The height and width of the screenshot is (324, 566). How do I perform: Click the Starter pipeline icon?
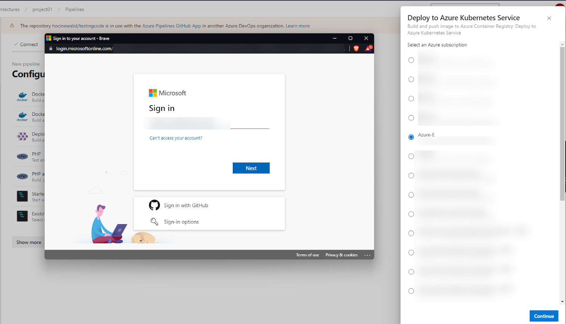pyautogui.click(x=22, y=196)
